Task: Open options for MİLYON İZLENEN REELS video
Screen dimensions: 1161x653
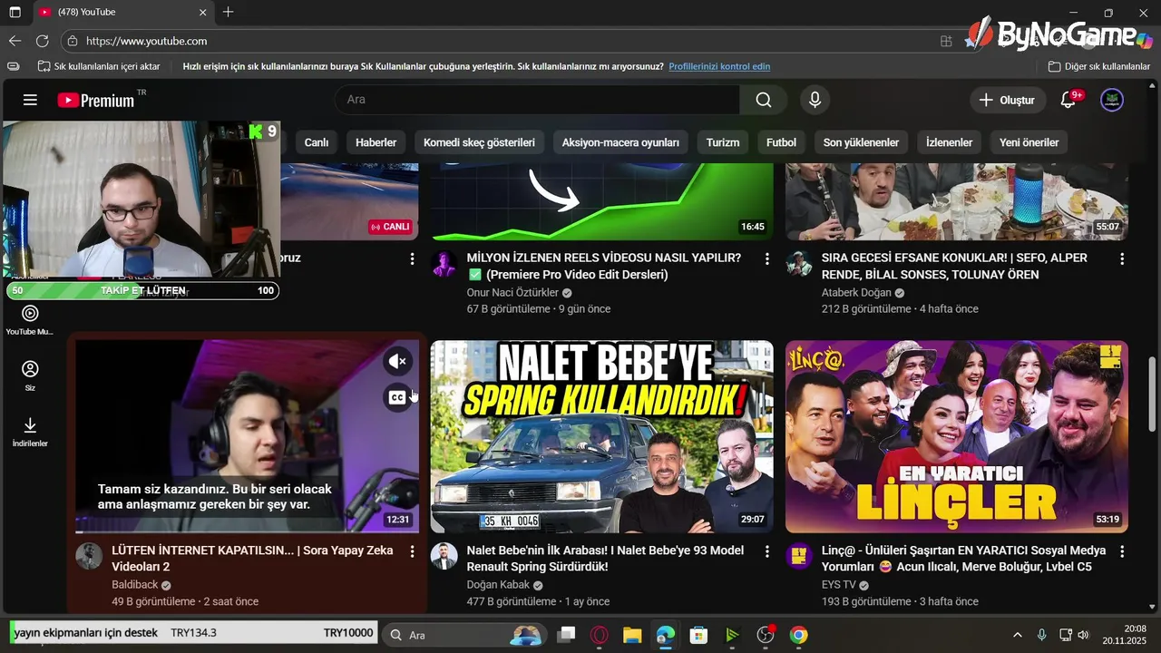Action: tap(766, 259)
